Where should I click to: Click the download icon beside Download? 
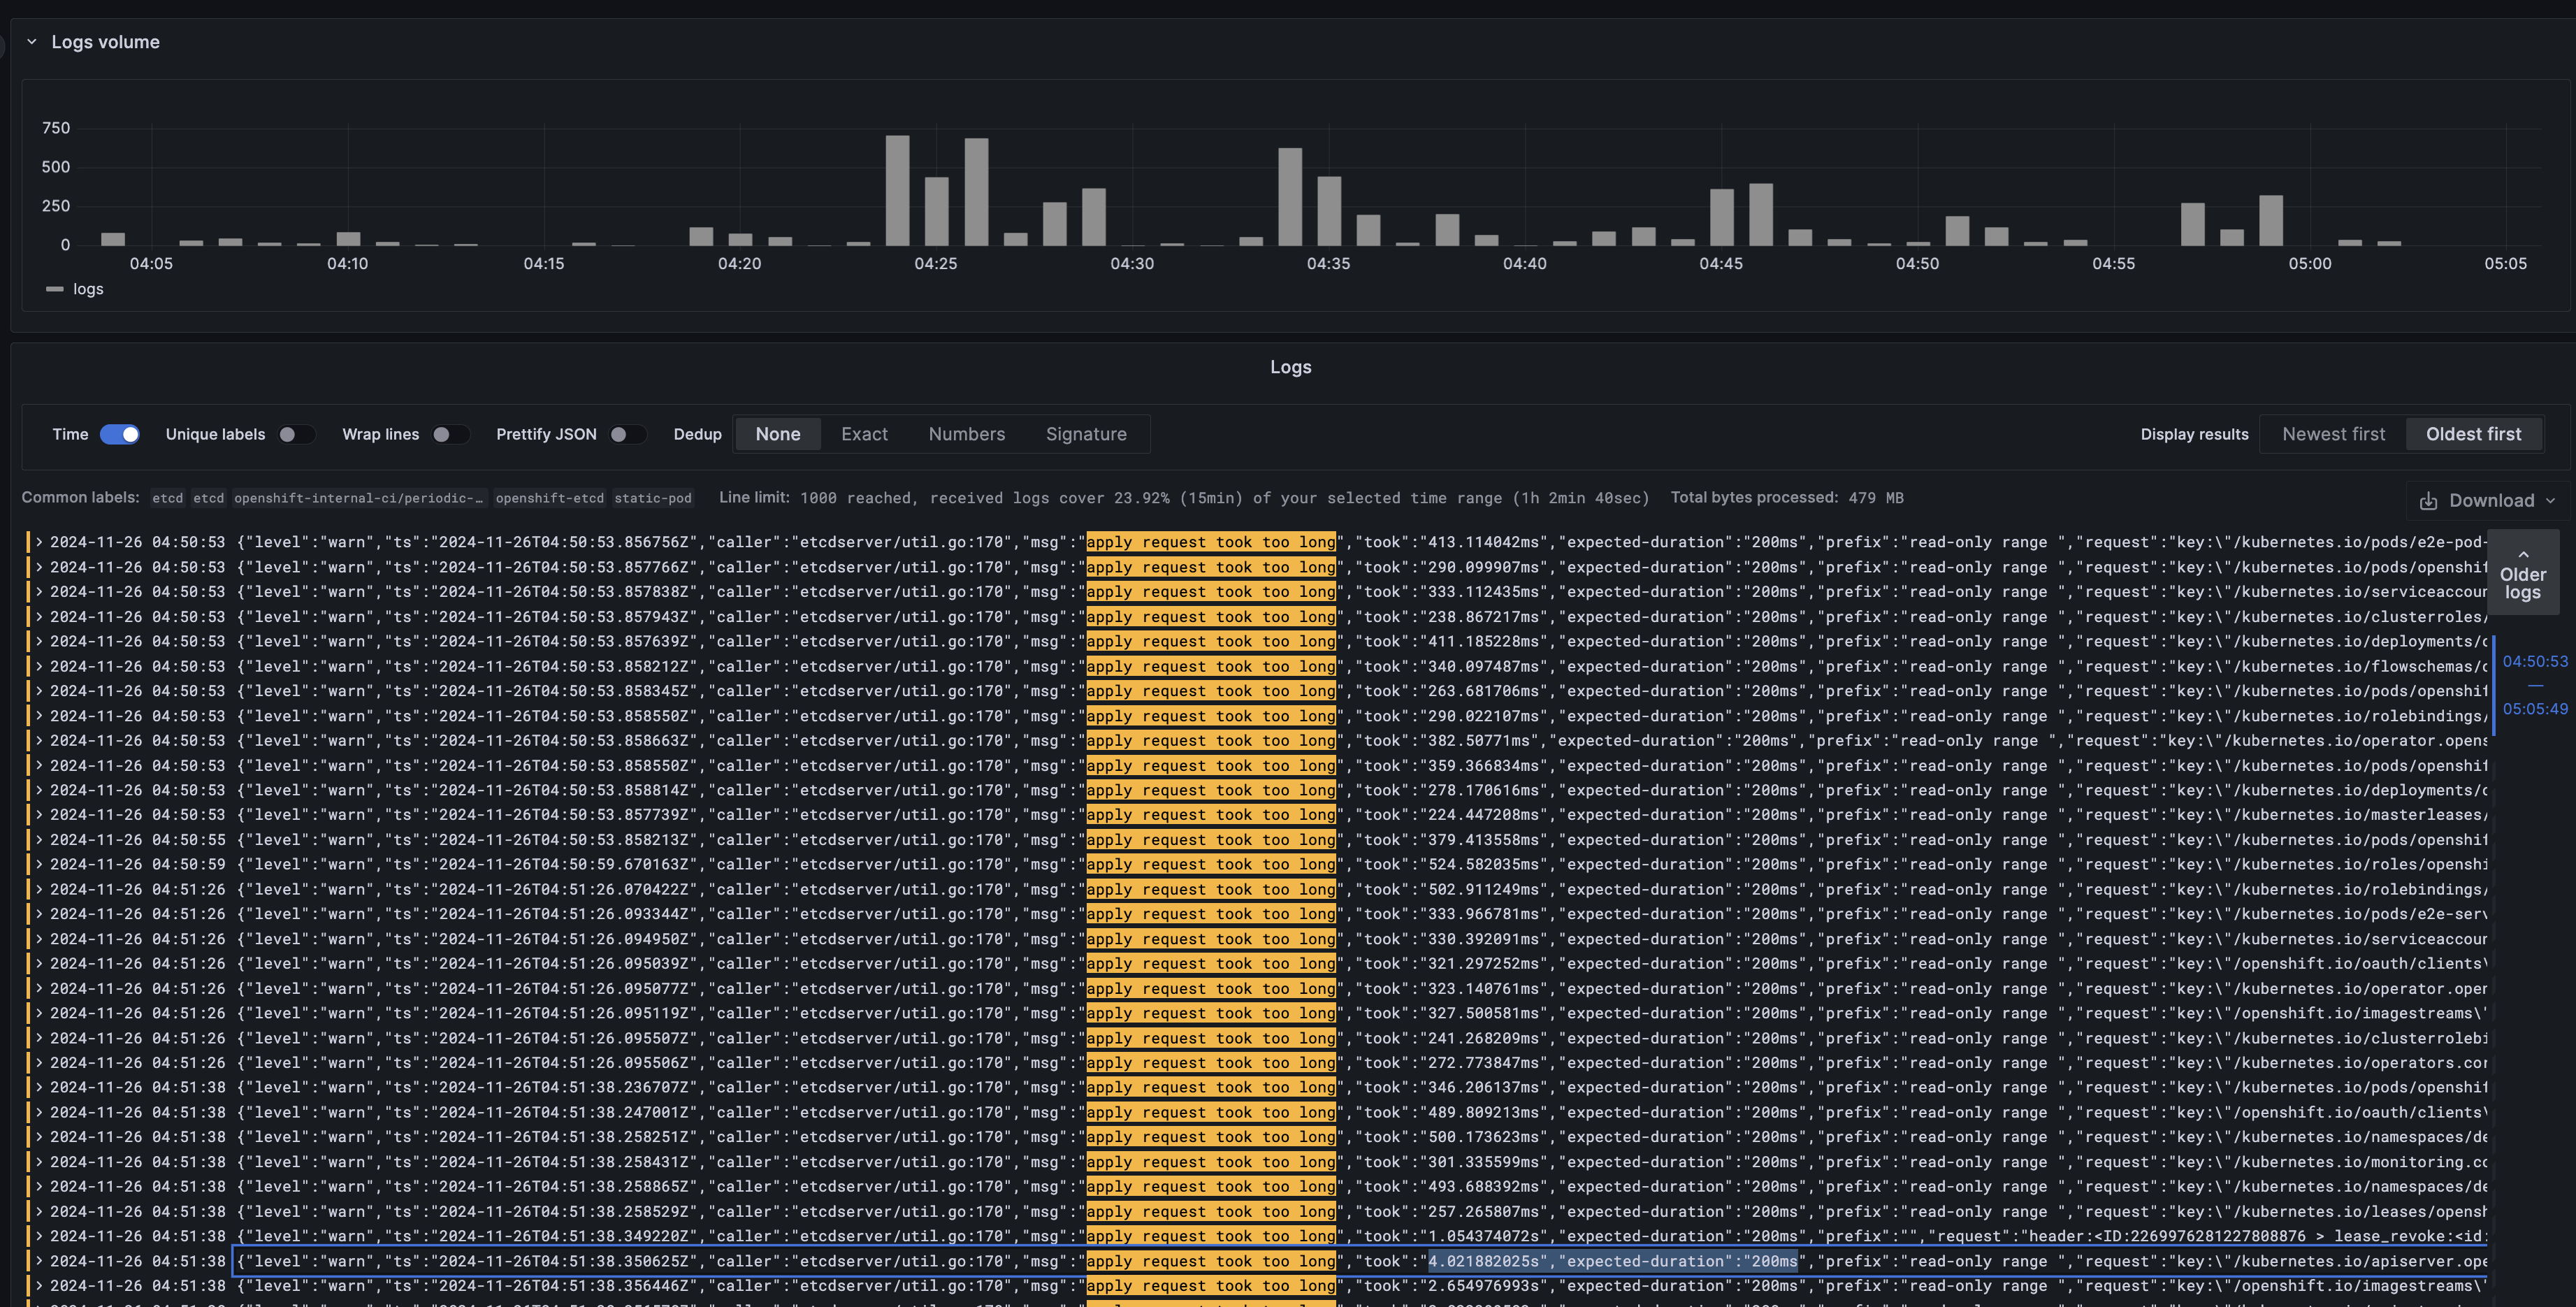click(2428, 501)
